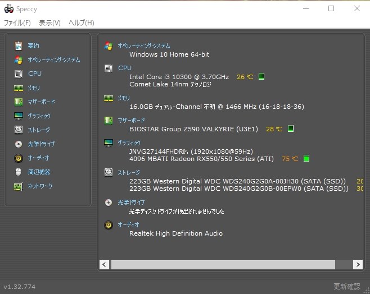370x294 pixels.
Task: Click the speaker audio icon in sidebar
Action: pos(19,158)
